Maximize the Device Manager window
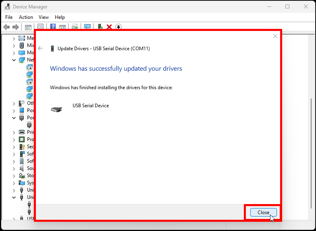This screenshot has height=231, width=316. pos(287,6)
